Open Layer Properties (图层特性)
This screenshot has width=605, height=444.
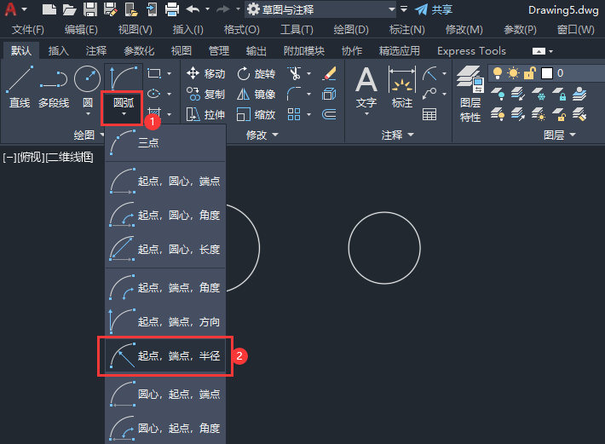click(x=470, y=94)
